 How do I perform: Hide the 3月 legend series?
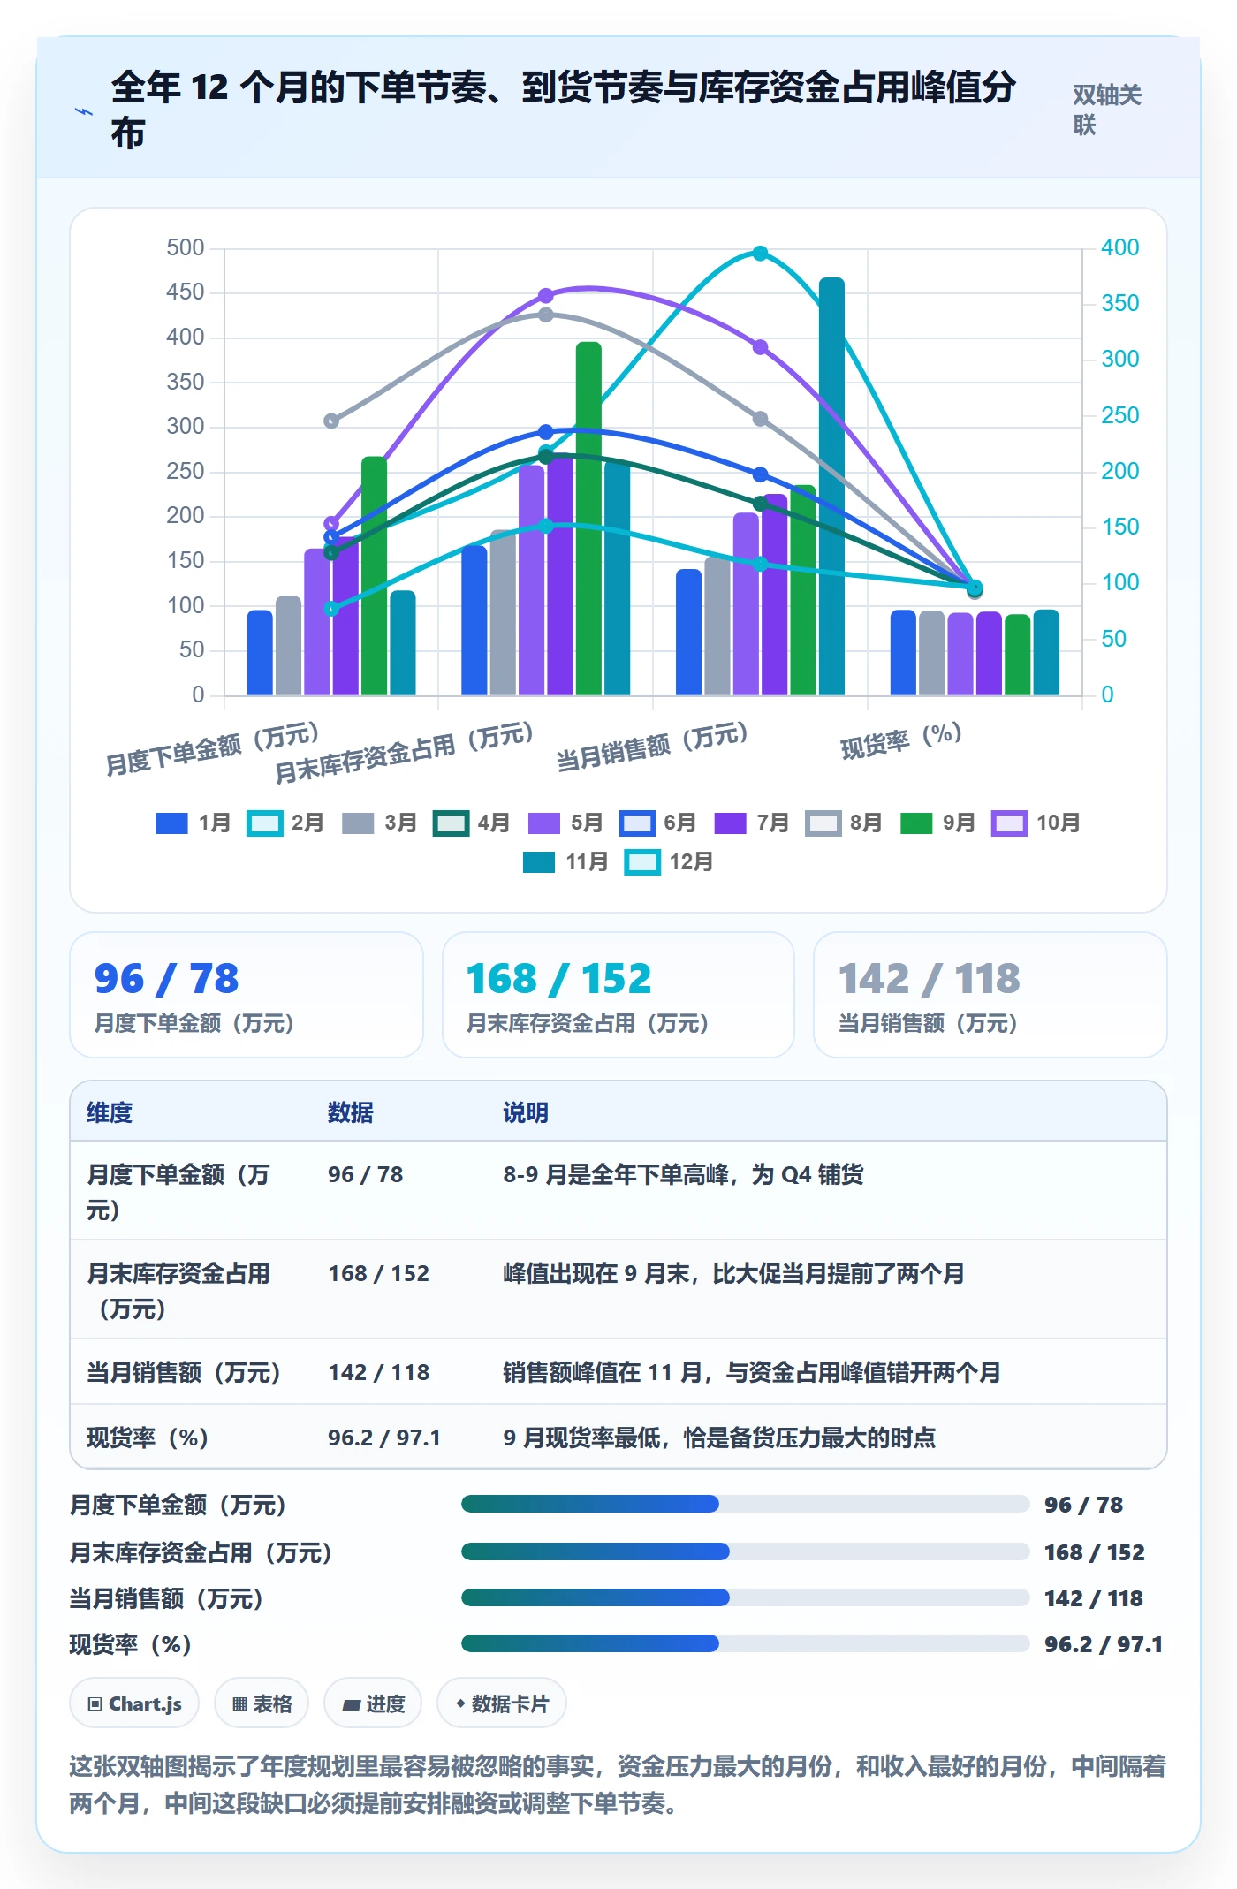click(x=379, y=823)
